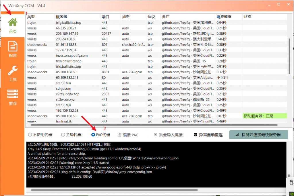The width and height of the screenshot is (294, 196).
Task: Select server row 66.235.200.21
Action: click(156, 28)
